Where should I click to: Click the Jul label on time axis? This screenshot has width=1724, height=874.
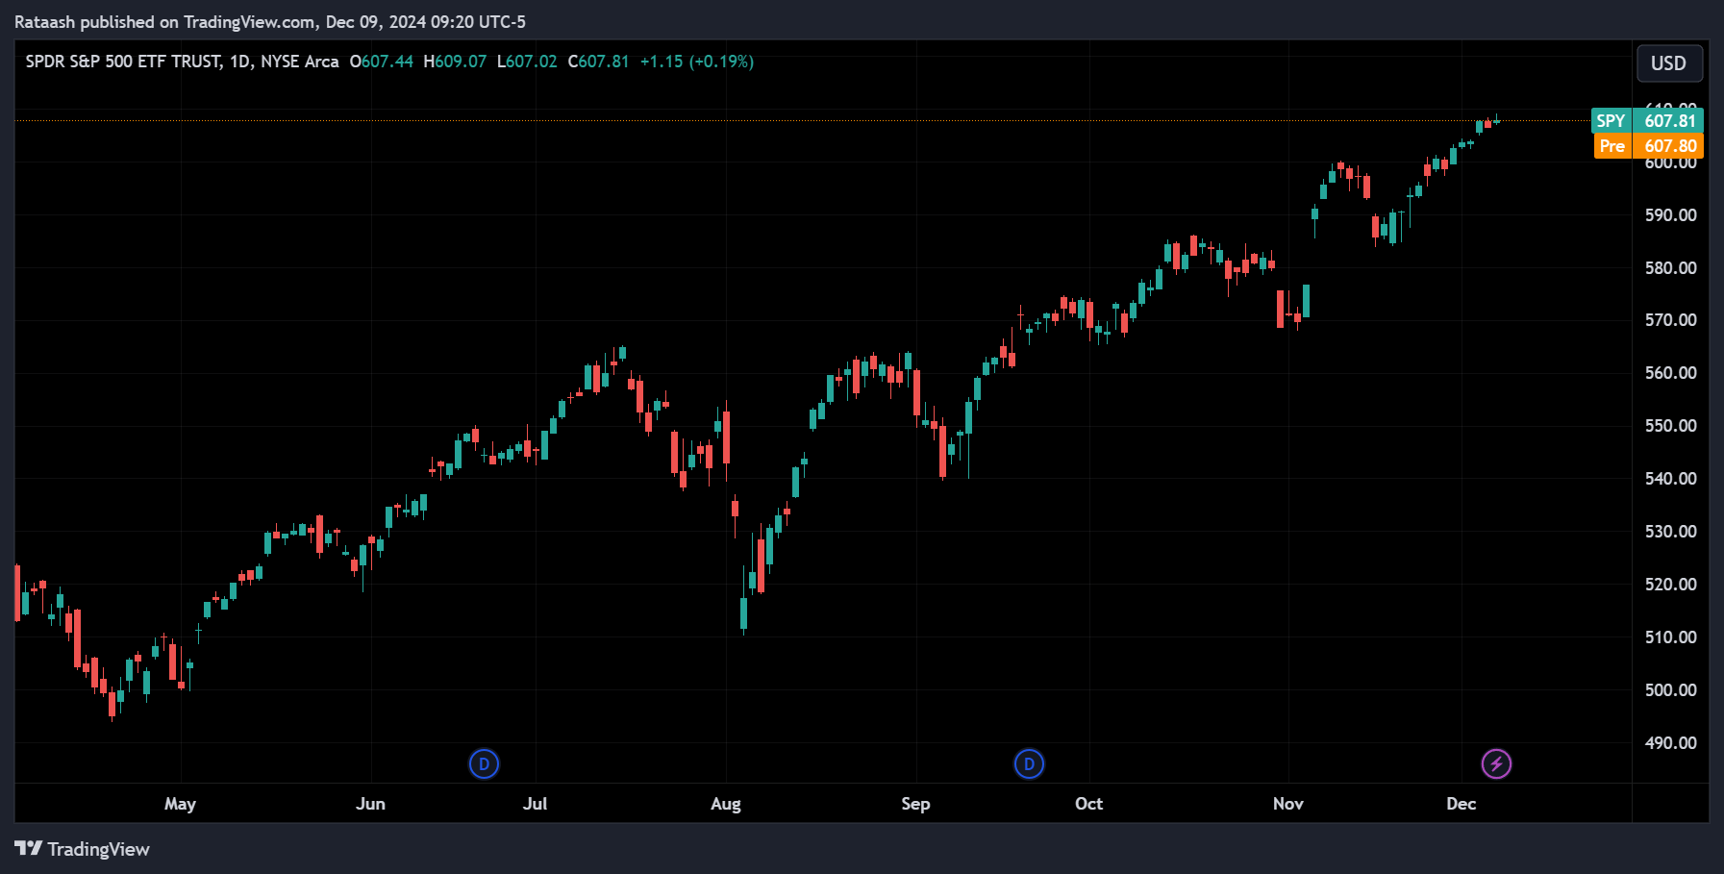[x=535, y=804]
